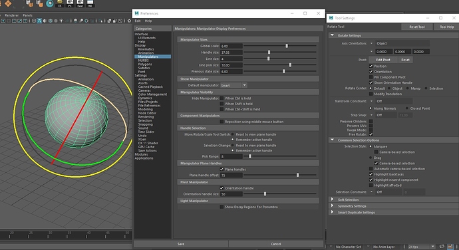Open the Axis Orientation Object dropdown
The image size is (459, 250).
pyautogui.click(x=402, y=43)
